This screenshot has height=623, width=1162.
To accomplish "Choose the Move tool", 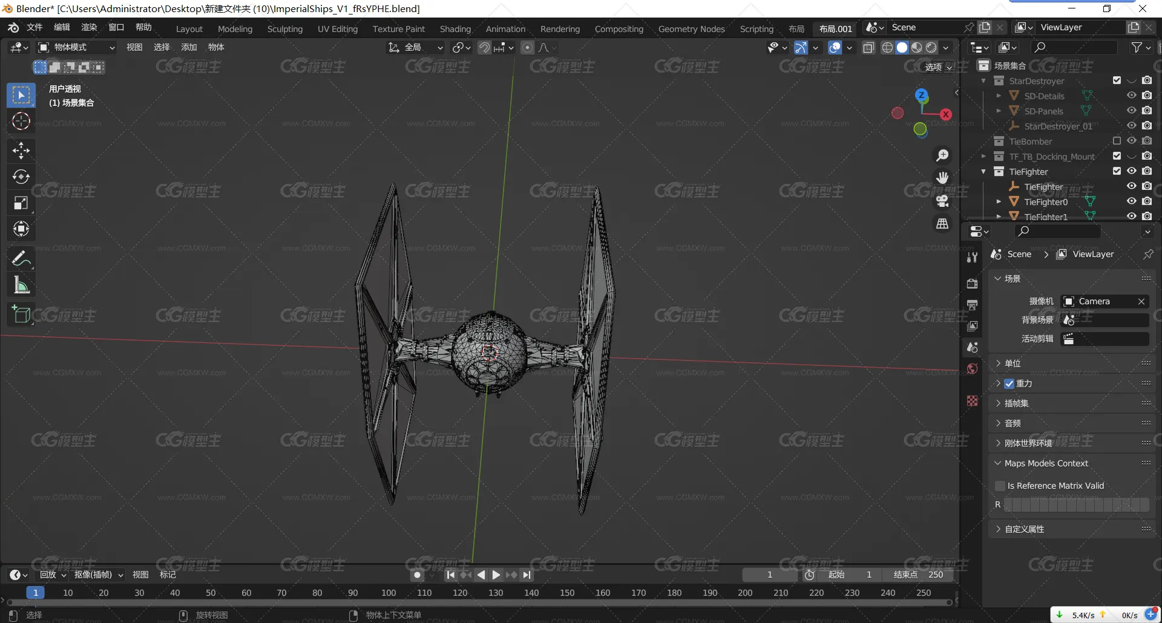I will tap(21, 151).
